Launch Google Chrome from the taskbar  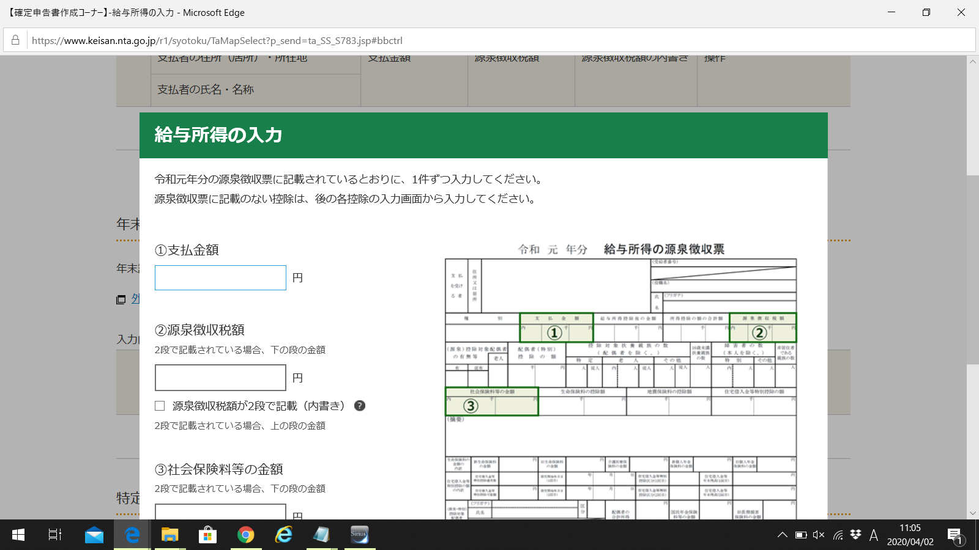[x=245, y=535]
